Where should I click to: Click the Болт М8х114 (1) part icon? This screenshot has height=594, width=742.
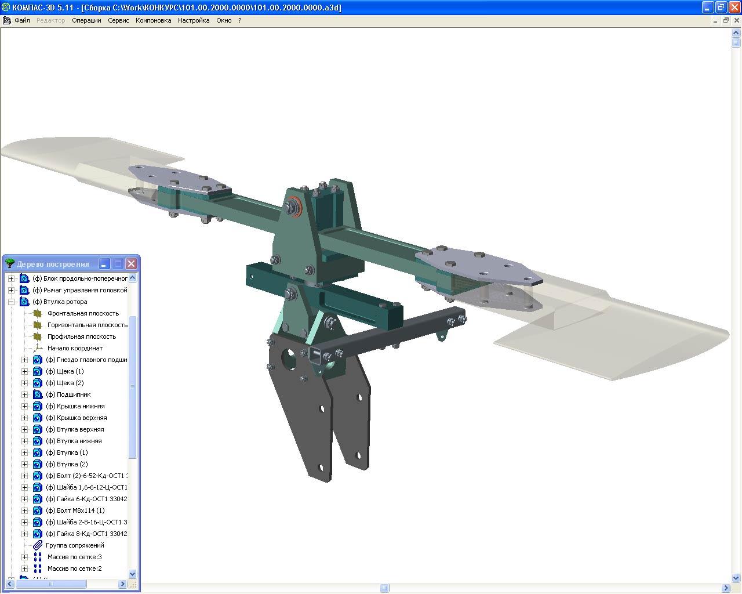(38, 510)
